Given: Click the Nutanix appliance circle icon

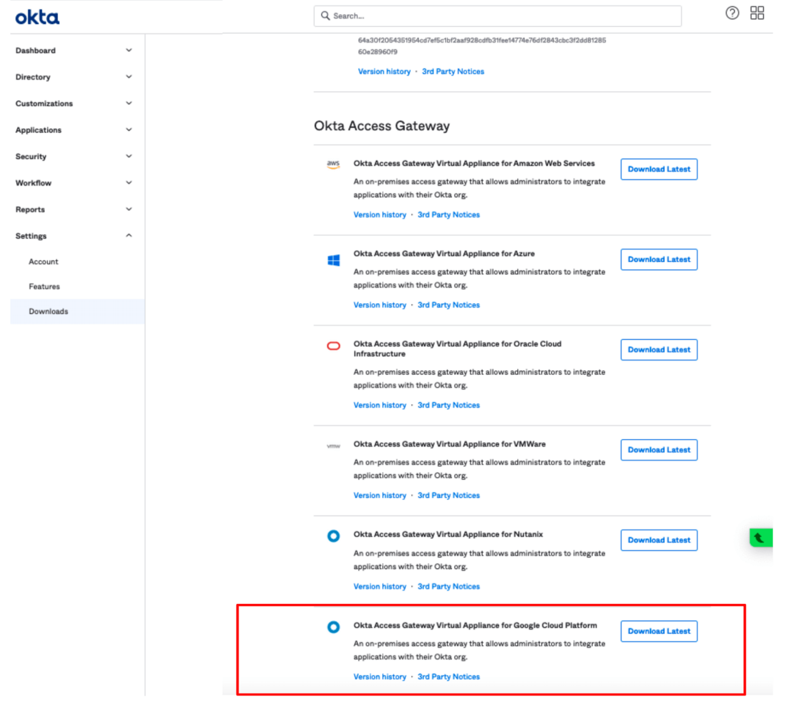Looking at the screenshot, I should pyautogui.click(x=333, y=536).
